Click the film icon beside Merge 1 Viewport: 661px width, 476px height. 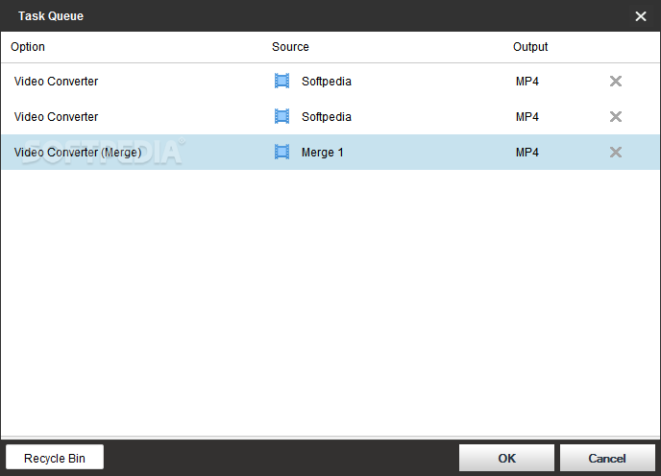282,152
